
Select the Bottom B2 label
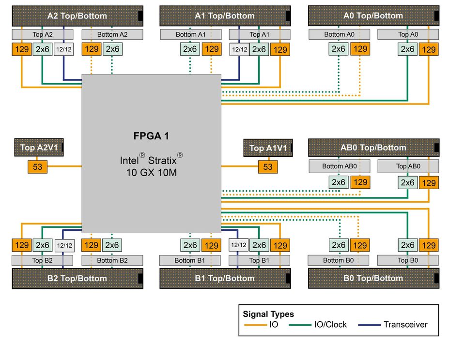point(112,260)
